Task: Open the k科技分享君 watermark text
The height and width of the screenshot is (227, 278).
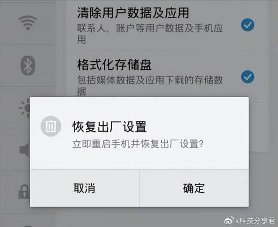Action: pos(255,221)
